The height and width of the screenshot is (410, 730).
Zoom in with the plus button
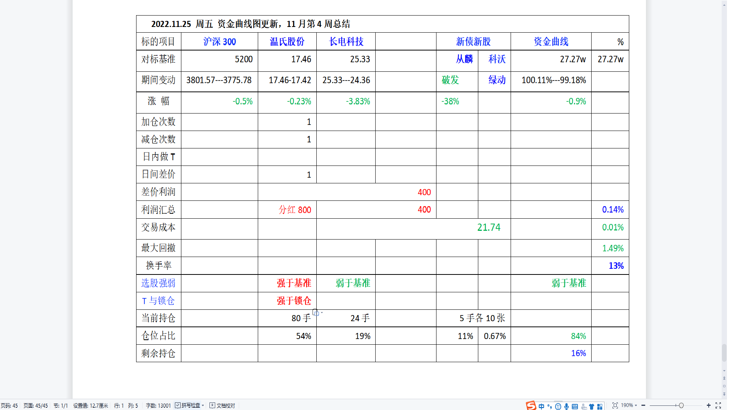709,405
